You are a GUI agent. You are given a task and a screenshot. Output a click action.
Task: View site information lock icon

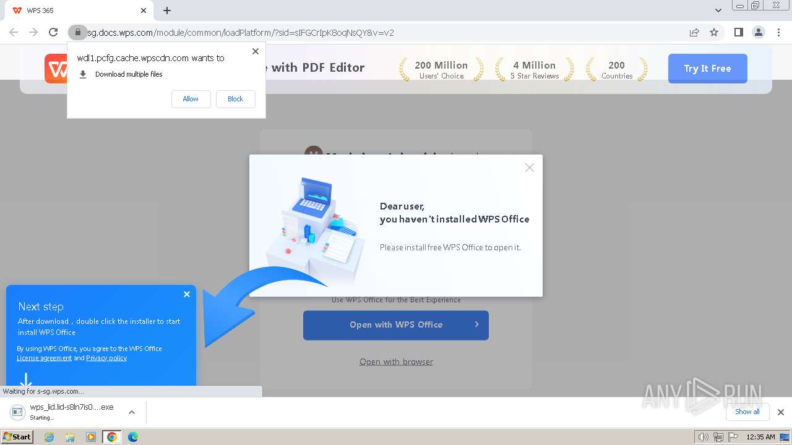pos(77,32)
